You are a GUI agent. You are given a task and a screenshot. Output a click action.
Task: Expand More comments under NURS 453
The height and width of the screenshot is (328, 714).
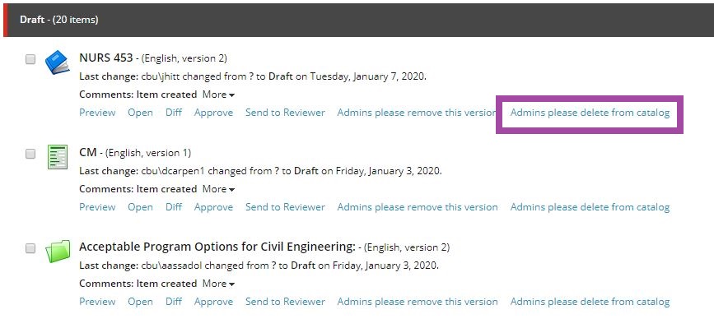click(218, 95)
